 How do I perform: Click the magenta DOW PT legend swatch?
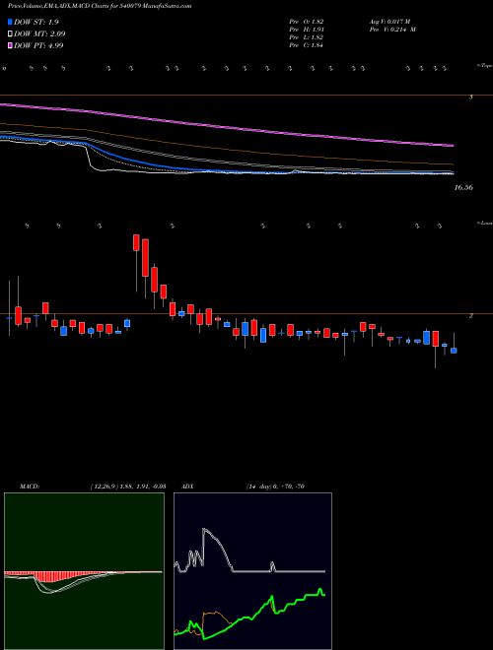(10, 45)
